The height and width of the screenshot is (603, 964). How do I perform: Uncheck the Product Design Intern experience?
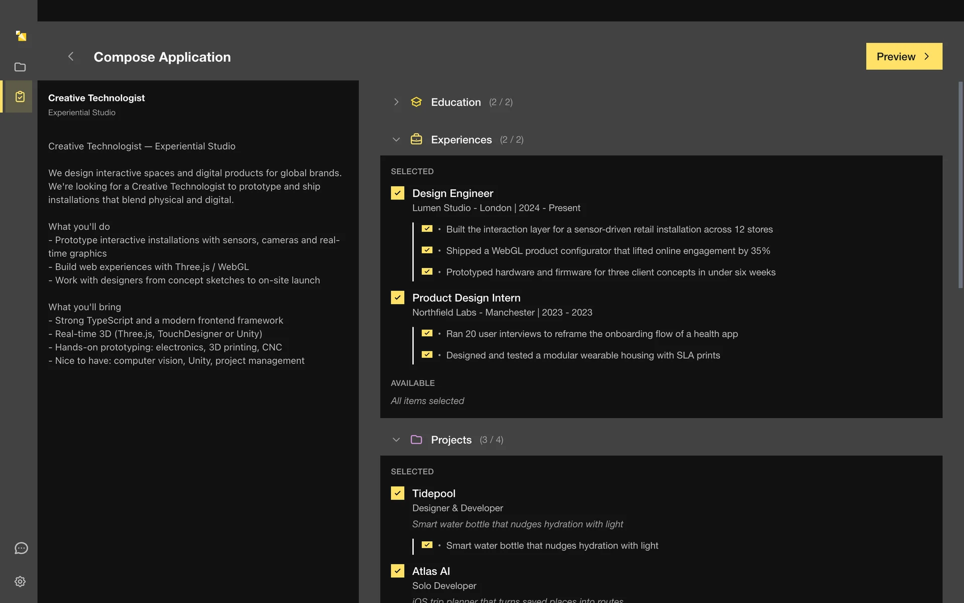(397, 297)
